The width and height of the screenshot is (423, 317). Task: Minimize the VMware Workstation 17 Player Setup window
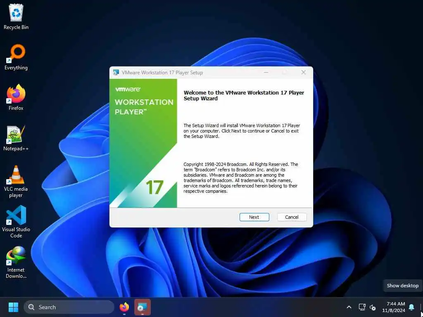click(266, 72)
